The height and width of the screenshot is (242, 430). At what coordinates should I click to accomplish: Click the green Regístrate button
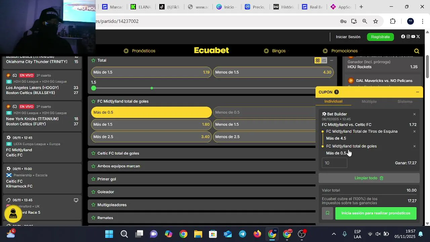(380, 37)
